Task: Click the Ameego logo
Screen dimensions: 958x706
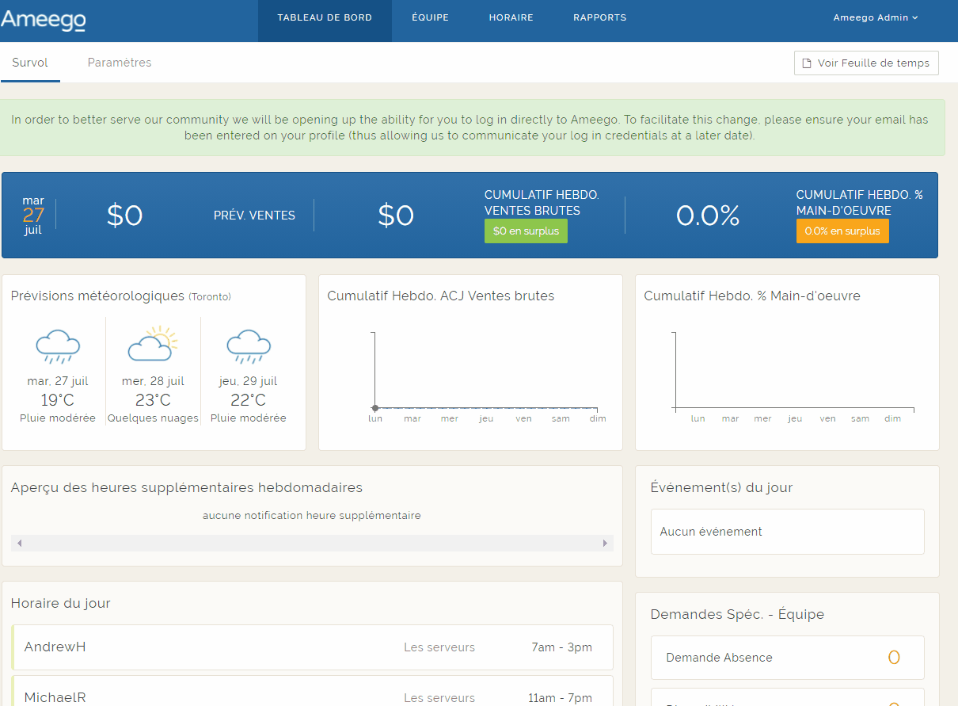Action: tap(44, 21)
